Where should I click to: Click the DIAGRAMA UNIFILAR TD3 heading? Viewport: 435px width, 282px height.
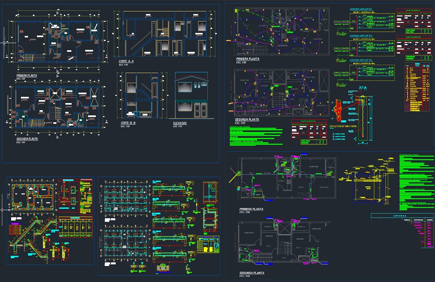(x=361, y=60)
